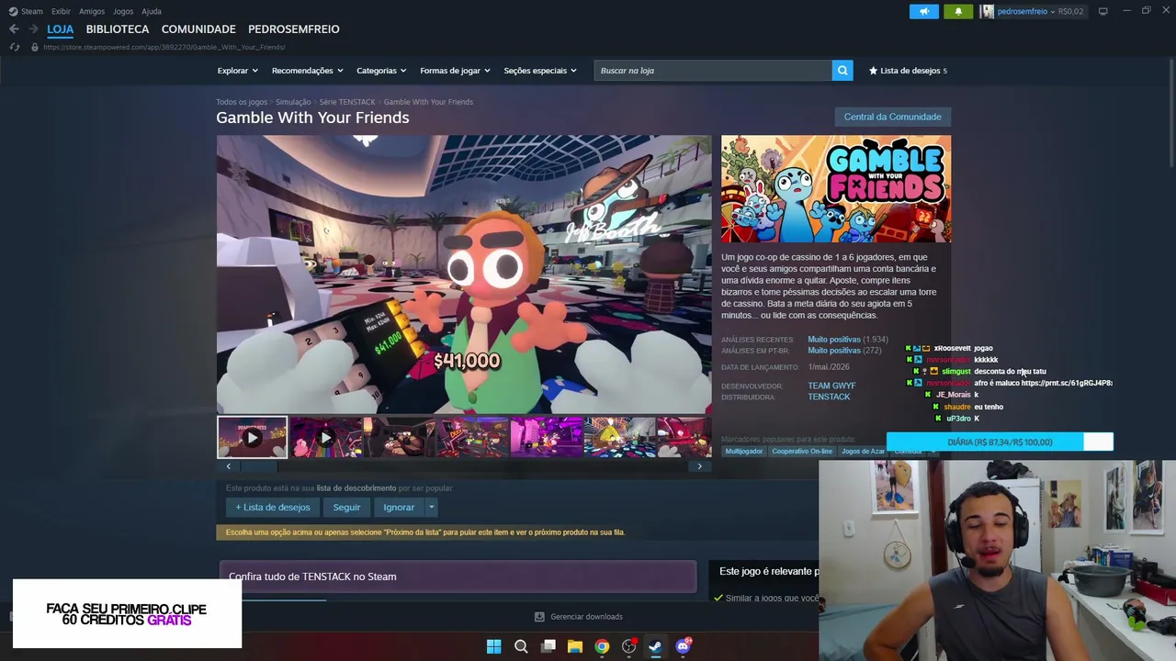Viewport: 1176px width, 661px height.
Task: Click the store page URL address text
Action: (164, 47)
